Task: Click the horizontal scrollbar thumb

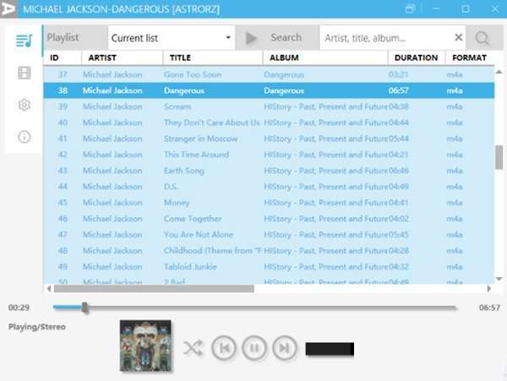Action: point(154,289)
